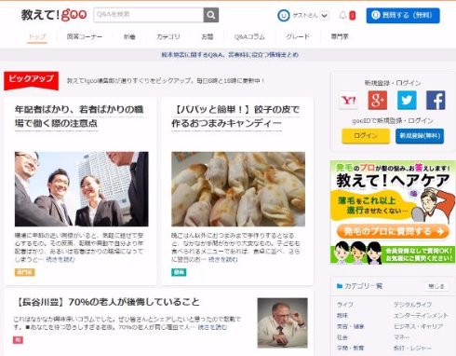The image size is (456, 356).
Task: Open the 餃子の皮で作るおつまみキャンディー article title
Action: [x=235, y=116]
